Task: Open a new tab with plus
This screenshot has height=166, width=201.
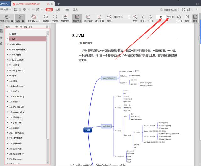Action: tap(59, 4)
